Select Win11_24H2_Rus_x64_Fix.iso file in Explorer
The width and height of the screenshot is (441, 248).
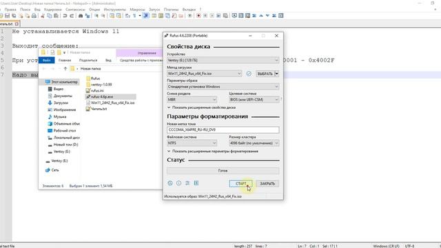110,103
